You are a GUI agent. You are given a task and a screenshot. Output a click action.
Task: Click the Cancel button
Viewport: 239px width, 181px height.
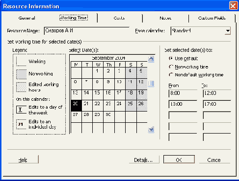(214, 159)
